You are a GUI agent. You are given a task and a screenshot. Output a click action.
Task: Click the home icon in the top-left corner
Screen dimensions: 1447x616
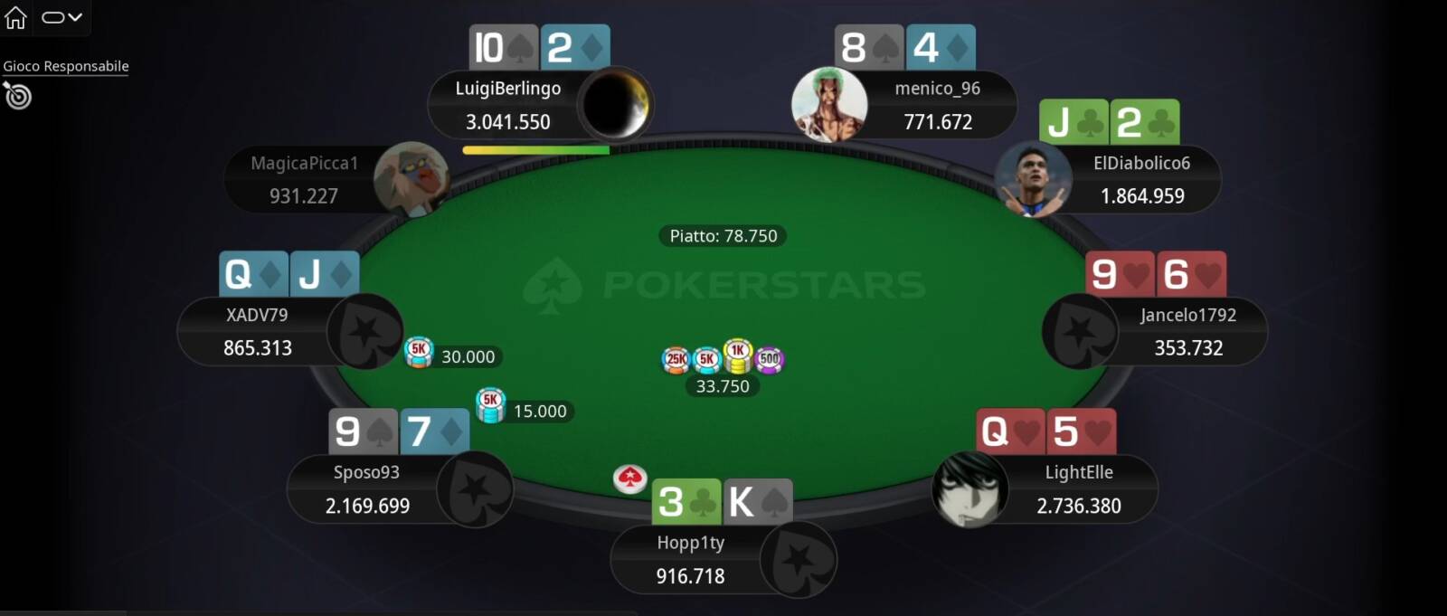point(15,17)
